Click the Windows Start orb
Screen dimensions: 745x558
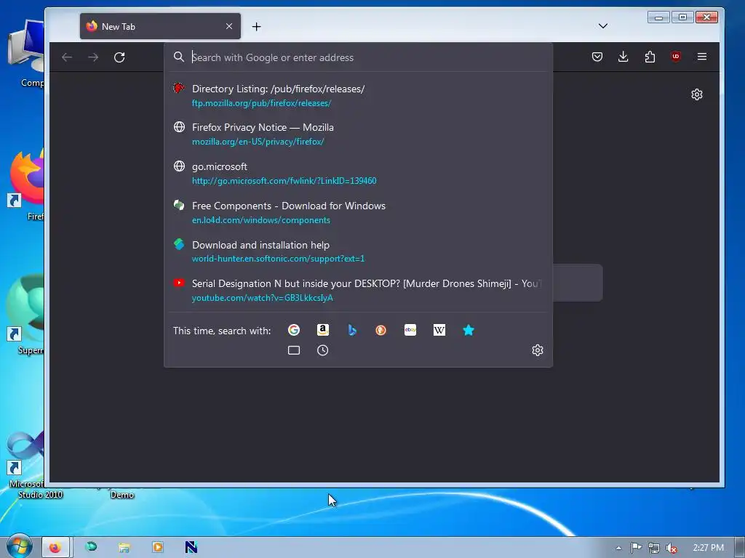tap(20, 546)
